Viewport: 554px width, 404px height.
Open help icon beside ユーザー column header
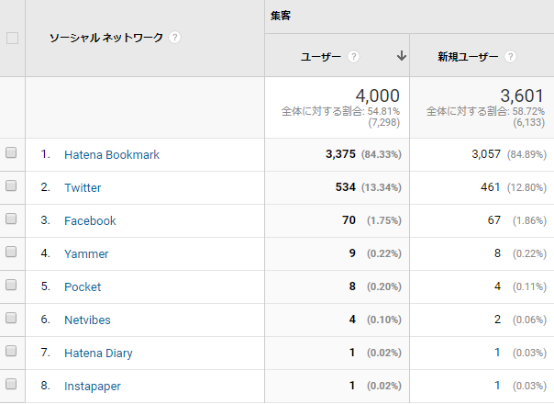click(354, 57)
